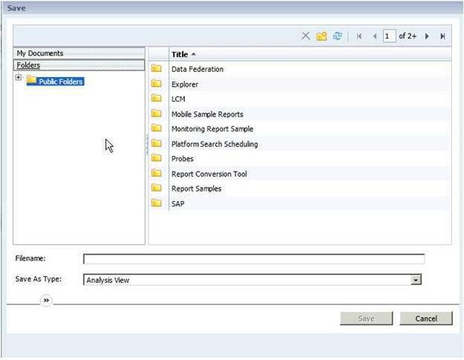Image resolution: width=464 pixels, height=360 pixels.
Task: Open the My Documents section
Action: (79, 53)
